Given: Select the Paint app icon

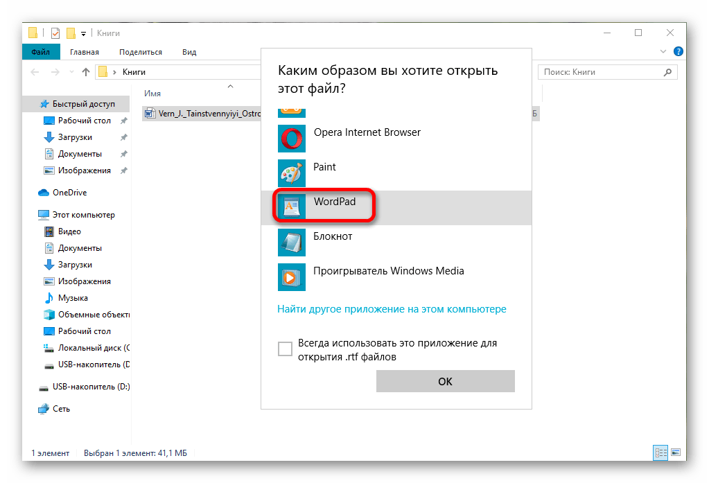Looking at the screenshot, I should point(292,173).
